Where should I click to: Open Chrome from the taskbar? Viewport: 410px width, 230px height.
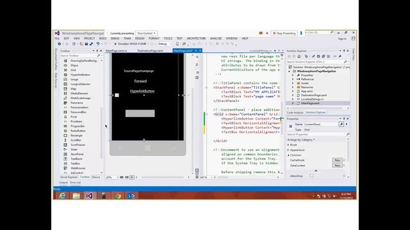(118, 195)
